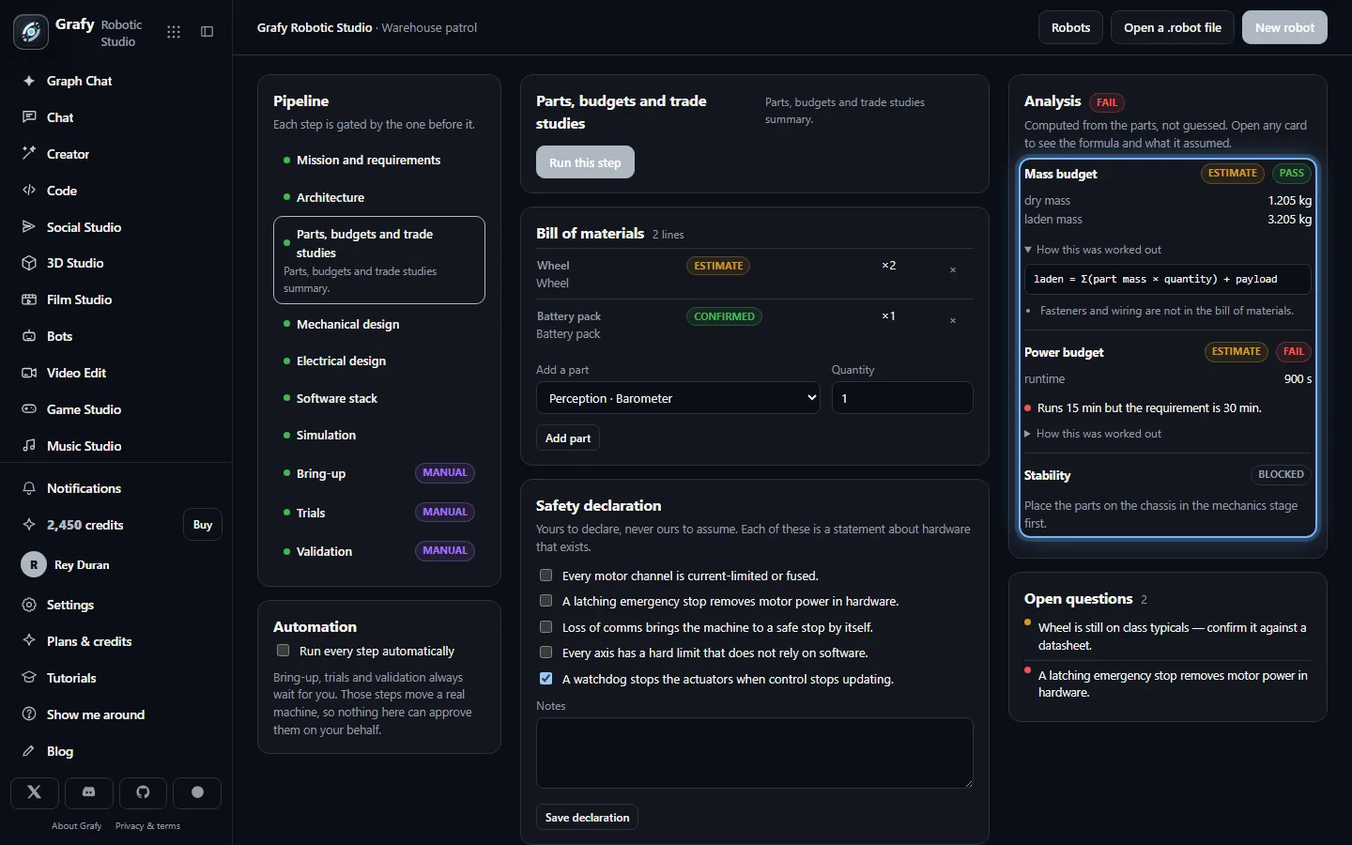Select the Bring-up manual step
1352x845 pixels.
[x=379, y=473]
